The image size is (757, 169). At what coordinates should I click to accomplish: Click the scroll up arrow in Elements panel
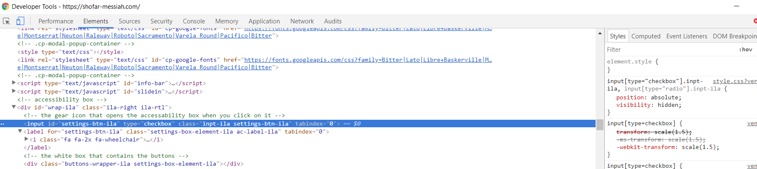click(600, 33)
